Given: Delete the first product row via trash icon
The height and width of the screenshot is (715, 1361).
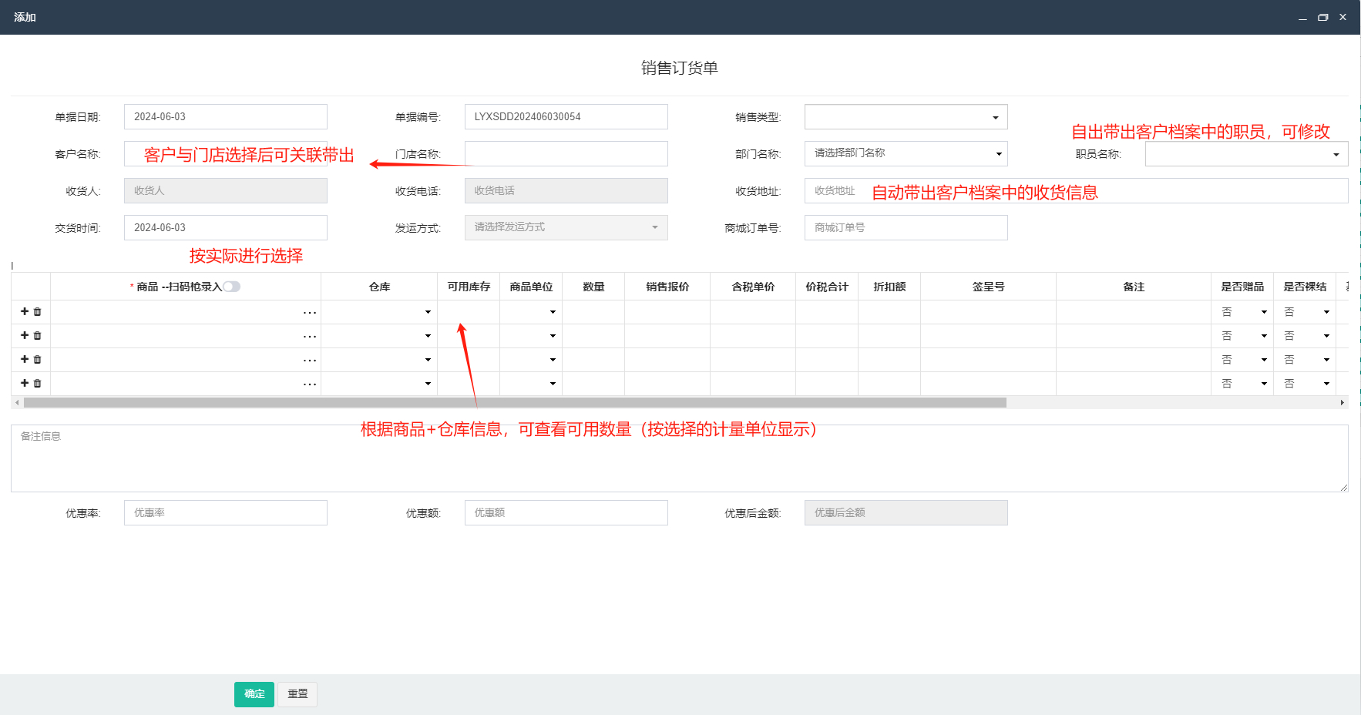Looking at the screenshot, I should click(x=37, y=312).
